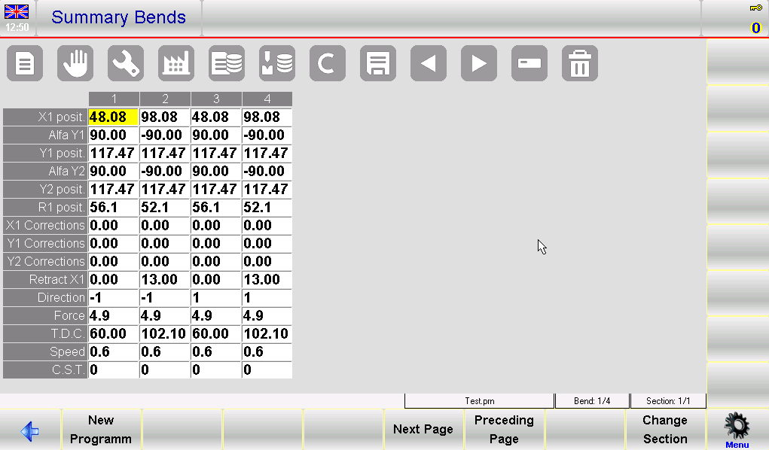
Task: Select R1 posit. 56.1 in bend 1
Action: (113, 208)
